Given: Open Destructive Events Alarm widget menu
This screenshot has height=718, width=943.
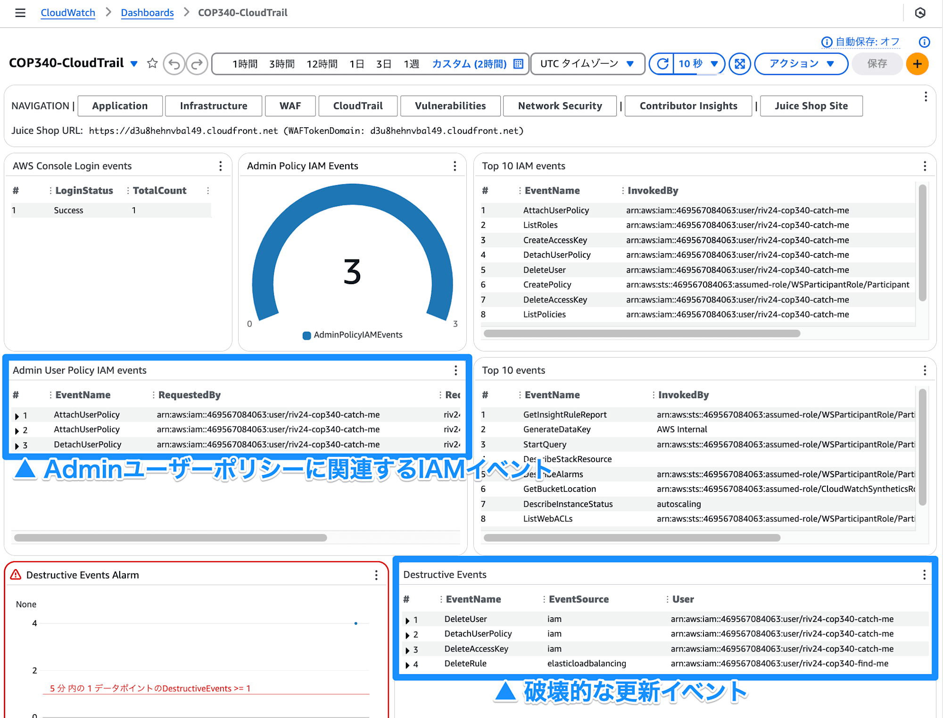Looking at the screenshot, I should click(376, 575).
